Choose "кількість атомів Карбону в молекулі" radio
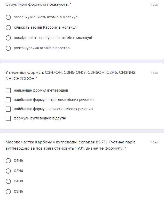164x203 pixels. tap(8, 28)
